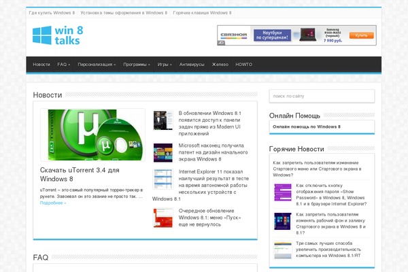Open the Железо menu item
This screenshot has height=272, width=408.
(x=220, y=65)
